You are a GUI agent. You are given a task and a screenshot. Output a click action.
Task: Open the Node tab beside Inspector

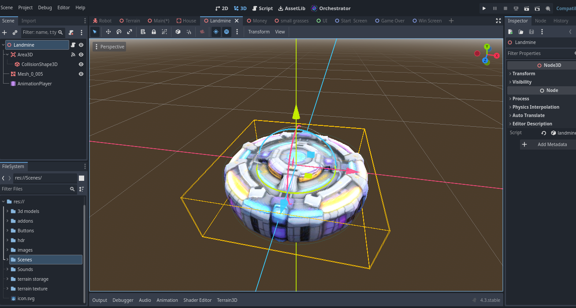[x=540, y=21]
